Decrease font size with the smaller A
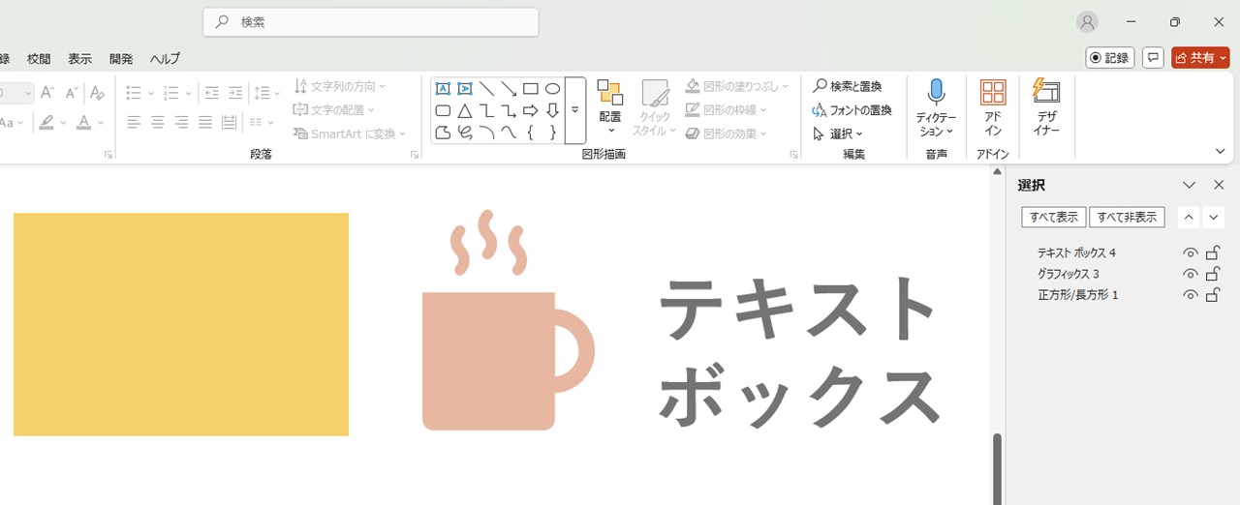 point(71,93)
